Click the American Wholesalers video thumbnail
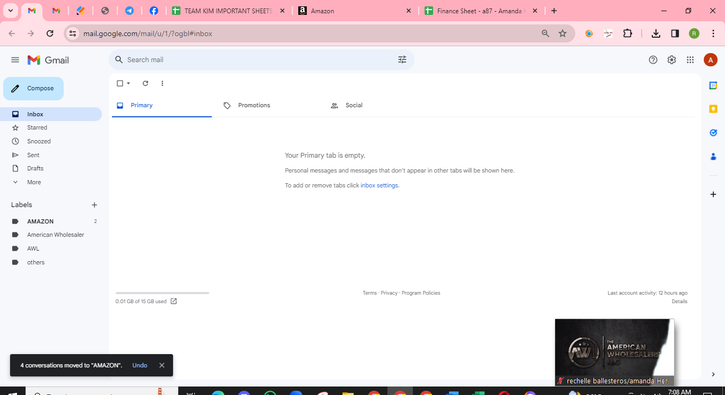The width and height of the screenshot is (725, 395). point(615,352)
